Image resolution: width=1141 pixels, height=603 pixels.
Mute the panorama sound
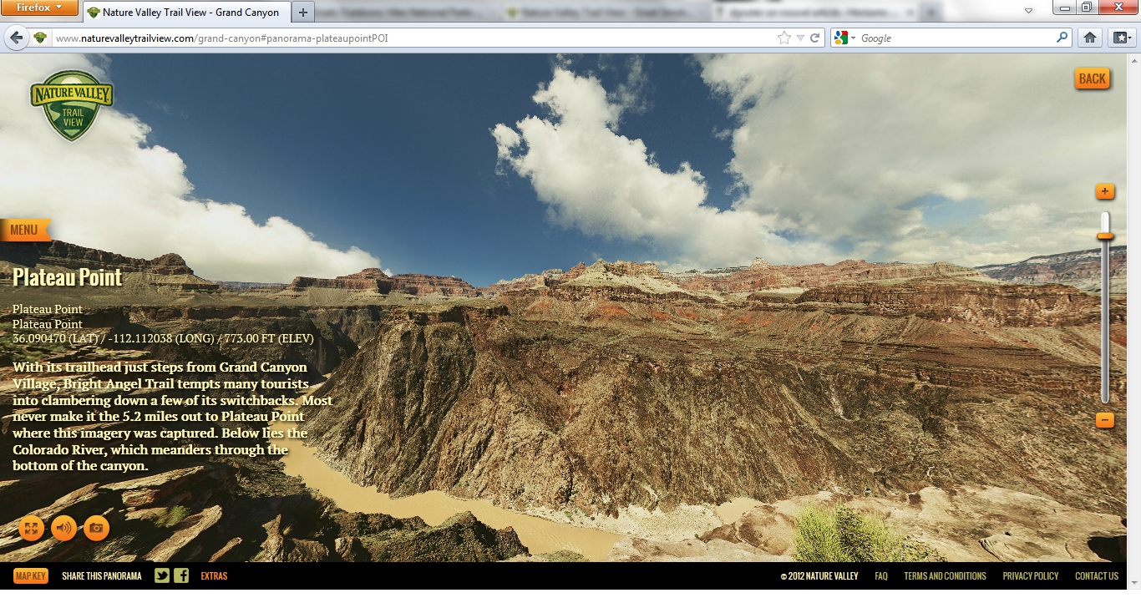pos(63,528)
